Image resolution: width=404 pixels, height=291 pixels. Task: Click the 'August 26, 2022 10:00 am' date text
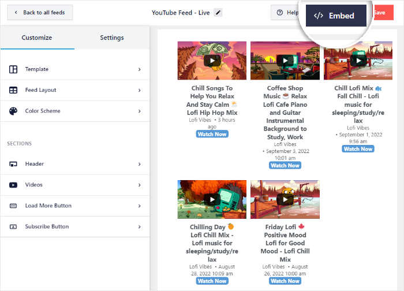(x=286, y=270)
